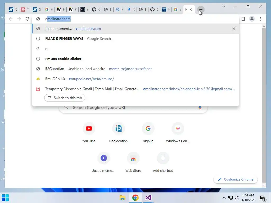271x203 pixels.
Task: Switch to the Emailnator tab with red envelope icon
Action: click(x=25, y=10)
